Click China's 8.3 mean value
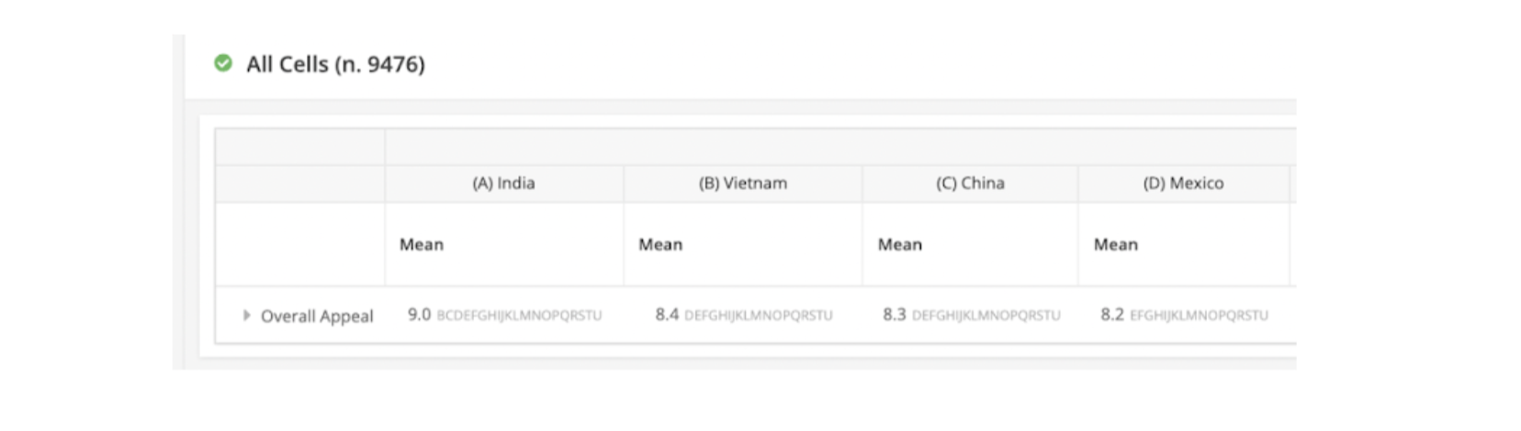 (895, 315)
